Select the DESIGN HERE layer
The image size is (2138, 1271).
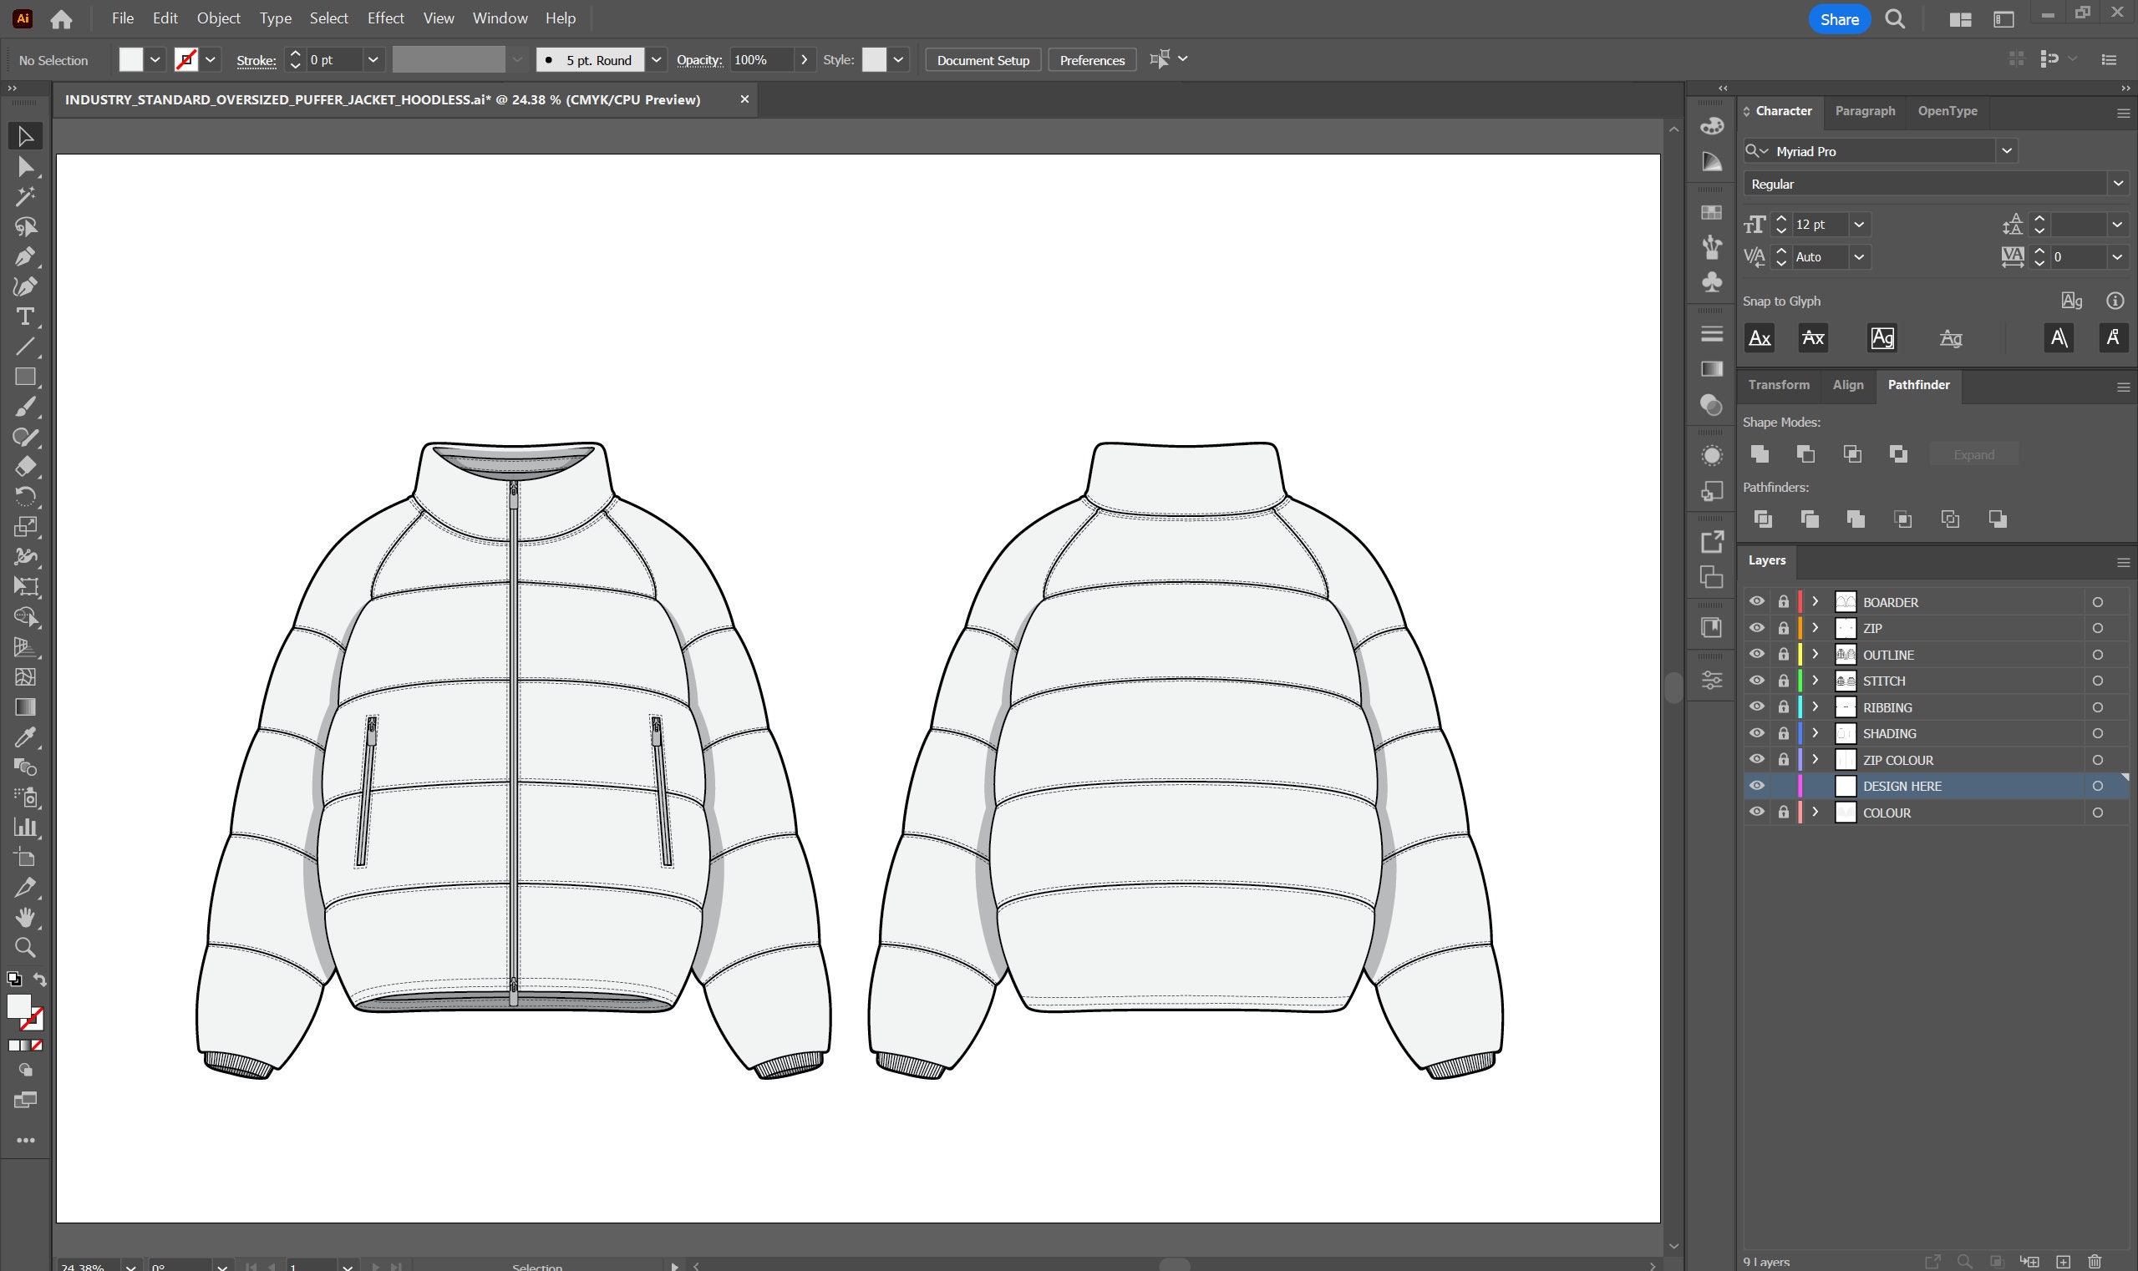[1902, 785]
